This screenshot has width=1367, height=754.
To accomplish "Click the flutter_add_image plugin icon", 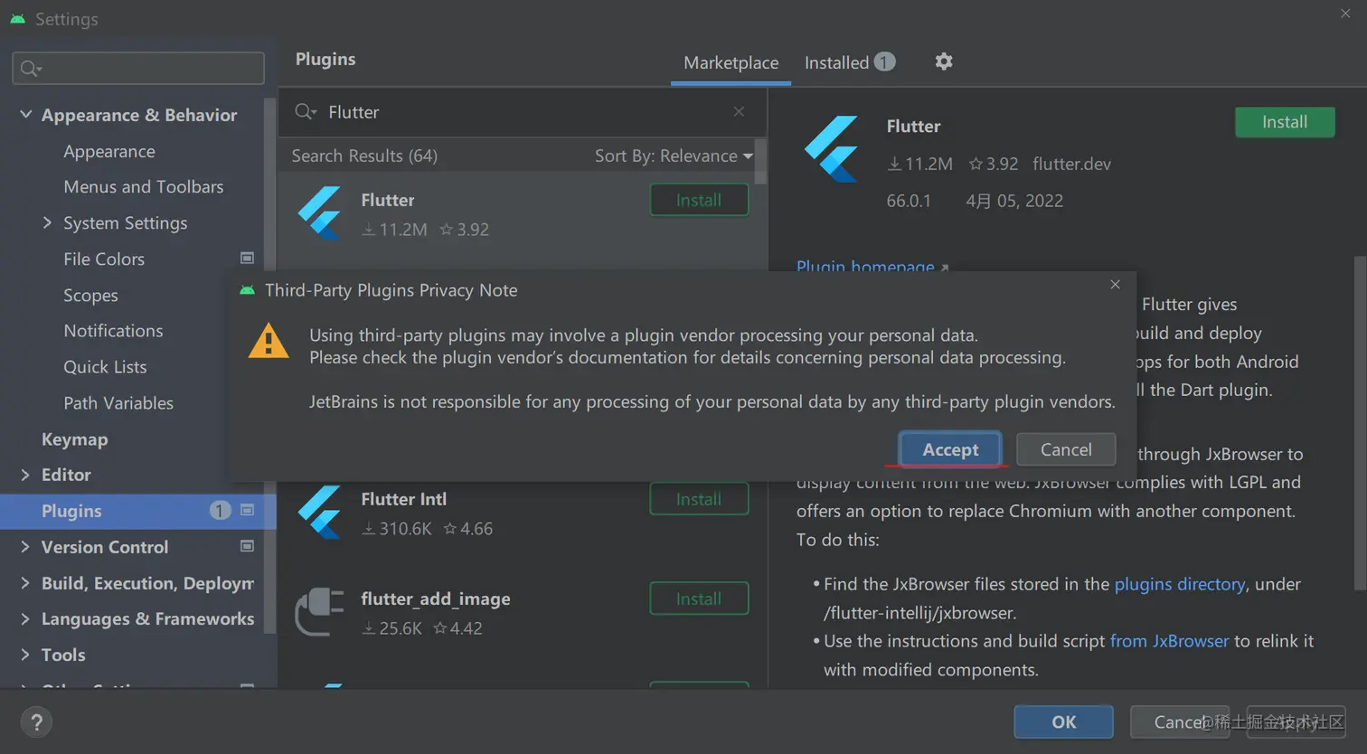I will pos(318,612).
